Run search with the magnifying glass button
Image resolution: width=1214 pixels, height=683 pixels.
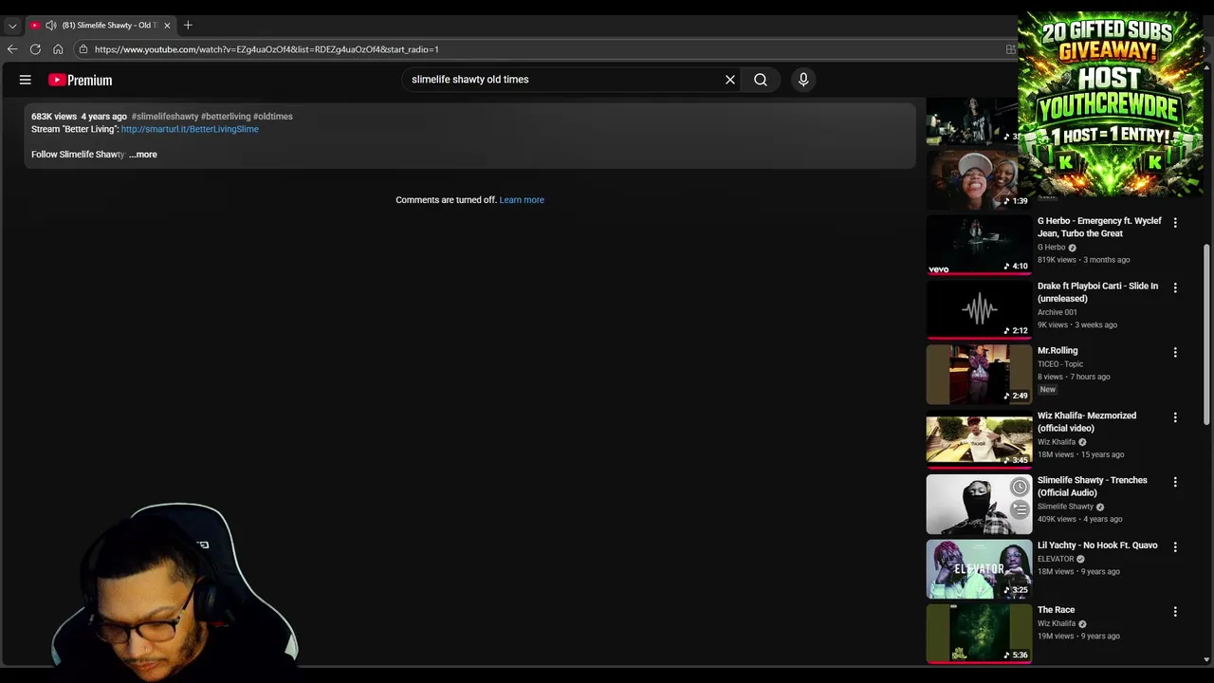[x=761, y=80]
